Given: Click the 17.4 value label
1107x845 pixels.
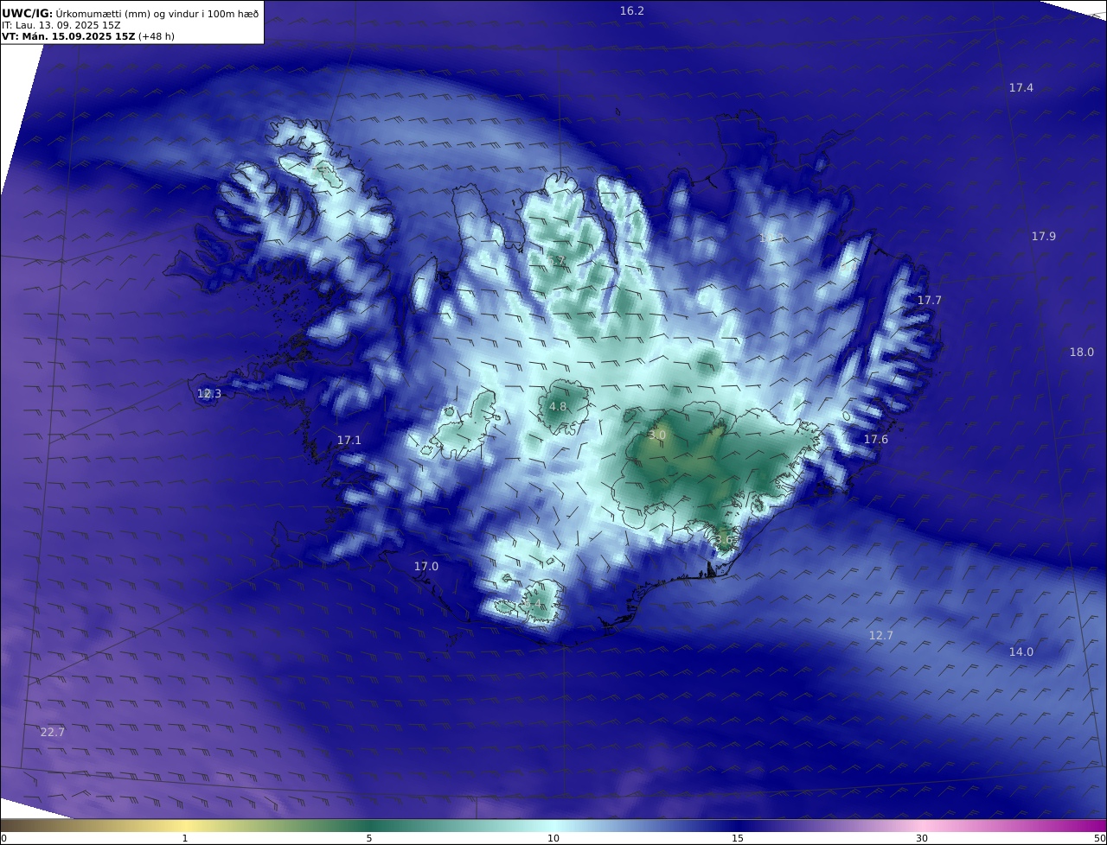Looking at the screenshot, I should [1021, 88].
